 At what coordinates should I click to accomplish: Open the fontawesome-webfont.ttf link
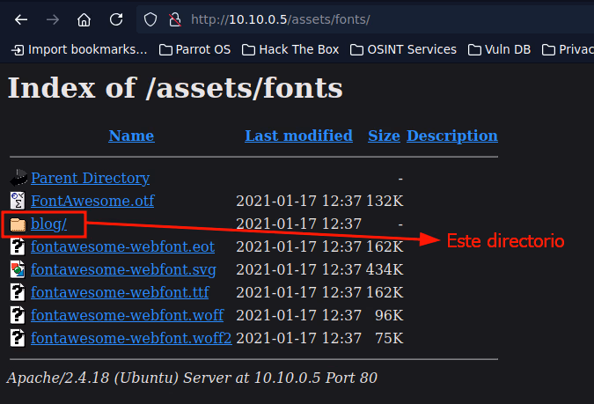point(120,292)
